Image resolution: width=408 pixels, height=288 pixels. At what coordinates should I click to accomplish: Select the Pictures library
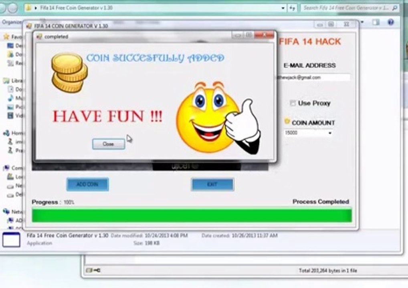pos(14,107)
